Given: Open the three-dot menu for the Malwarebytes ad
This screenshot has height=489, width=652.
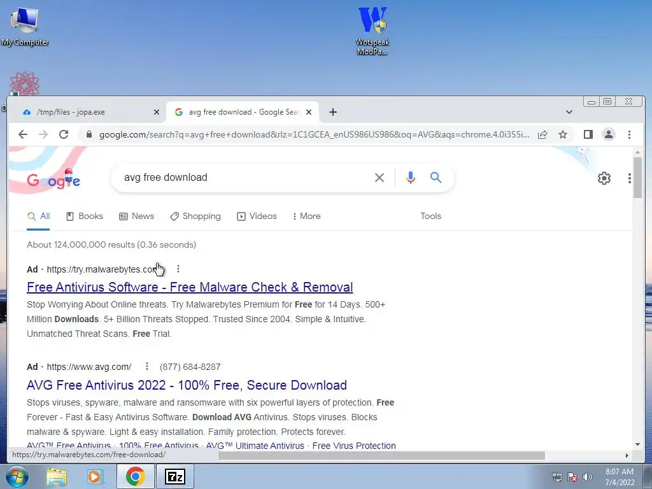Looking at the screenshot, I should [x=178, y=269].
